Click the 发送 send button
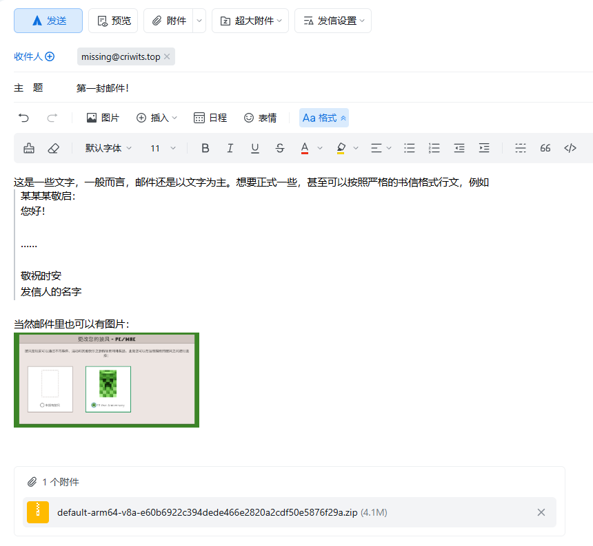The width and height of the screenshot is (593, 546). (48, 21)
